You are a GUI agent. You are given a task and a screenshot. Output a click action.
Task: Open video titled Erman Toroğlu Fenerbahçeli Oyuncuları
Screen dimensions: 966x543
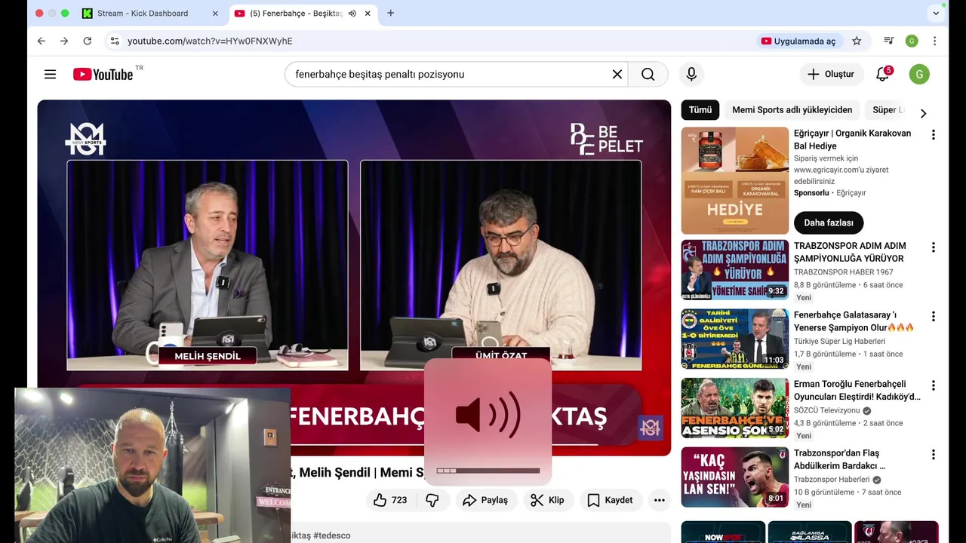[857, 390]
